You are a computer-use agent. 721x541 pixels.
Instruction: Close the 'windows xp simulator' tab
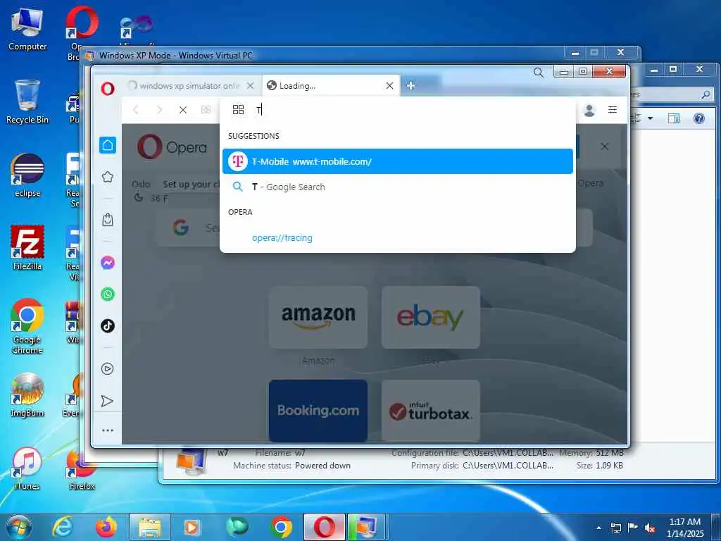[250, 85]
